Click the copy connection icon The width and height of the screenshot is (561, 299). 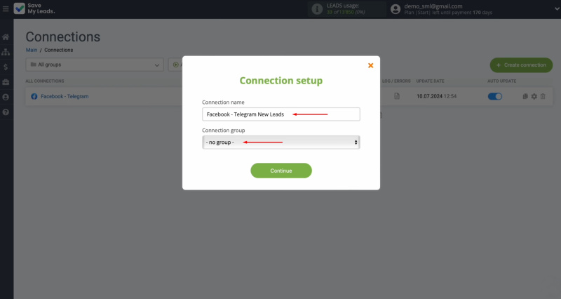[x=525, y=96]
